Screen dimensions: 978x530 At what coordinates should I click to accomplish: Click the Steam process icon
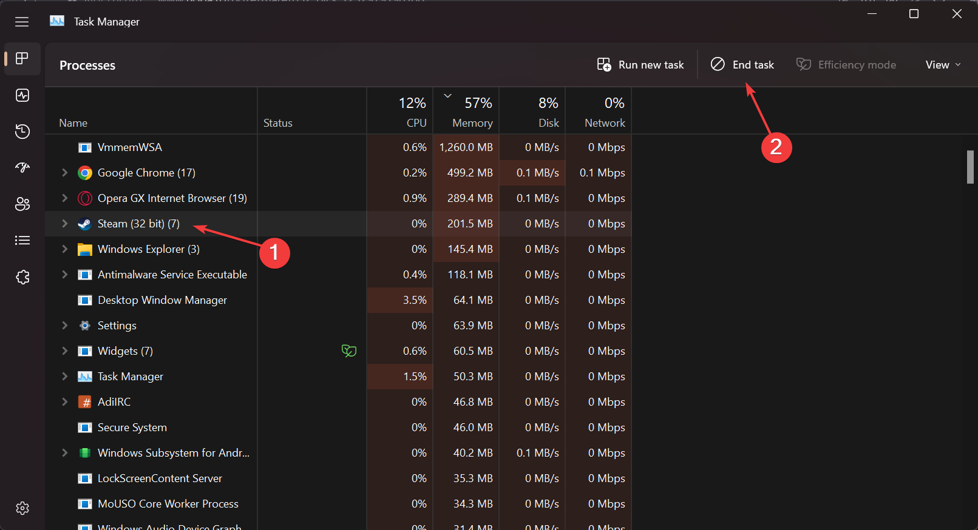coord(85,224)
